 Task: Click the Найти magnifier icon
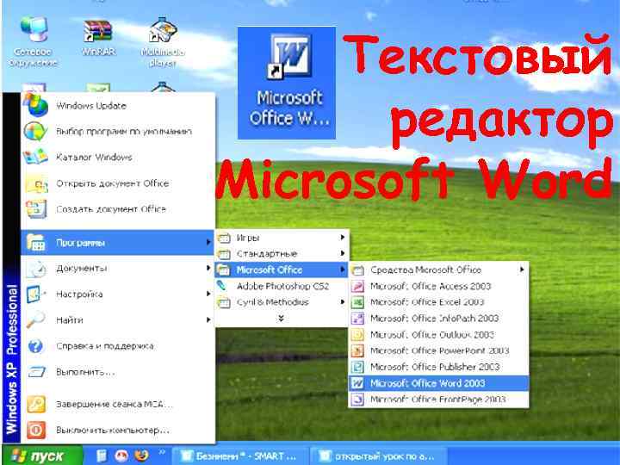coord(35,319)
